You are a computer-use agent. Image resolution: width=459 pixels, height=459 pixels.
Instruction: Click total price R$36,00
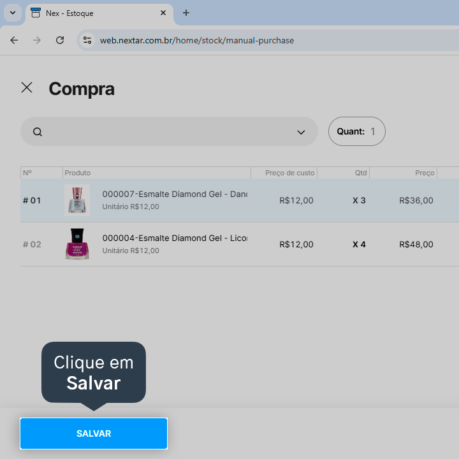(416, 201)
